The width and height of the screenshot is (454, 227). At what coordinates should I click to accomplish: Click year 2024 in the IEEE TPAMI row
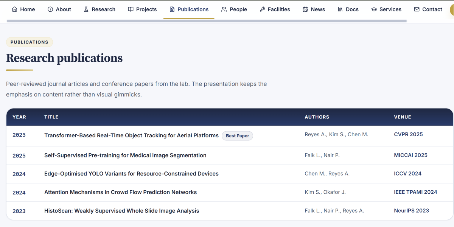tap(19, 193)
